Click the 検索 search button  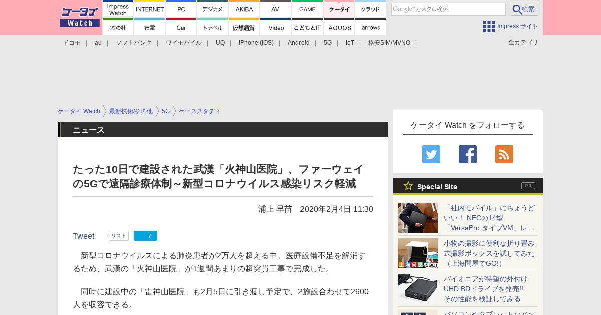pyautogui.click(x=524, y=9)
